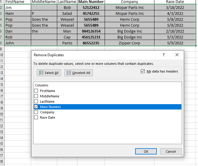Click the Unselect All button
Image resolution: width=198 pixels, height=166 pixels.
78,73
